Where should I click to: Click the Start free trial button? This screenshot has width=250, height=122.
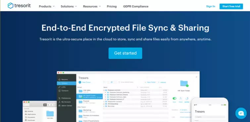point(231,6)
